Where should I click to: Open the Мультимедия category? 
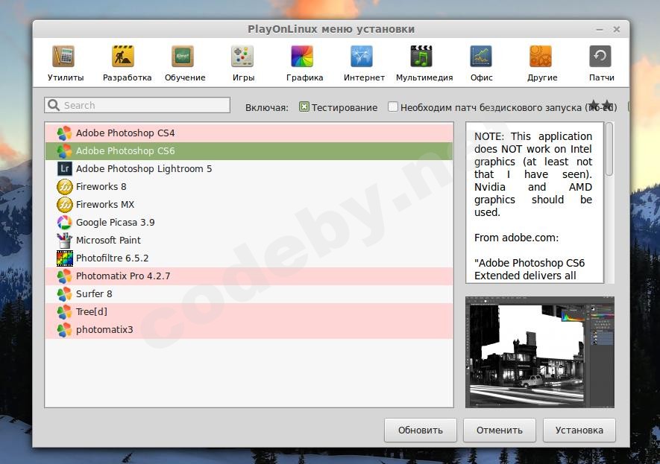[x=424, y=63]
